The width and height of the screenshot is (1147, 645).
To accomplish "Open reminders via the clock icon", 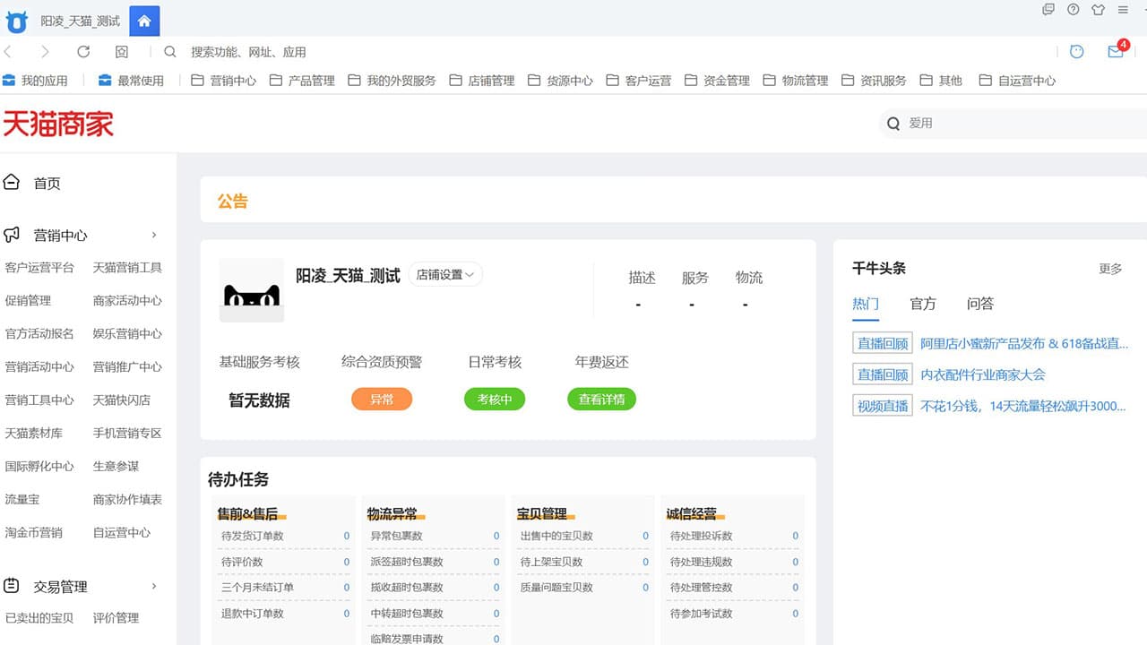I will (1075, 53).
